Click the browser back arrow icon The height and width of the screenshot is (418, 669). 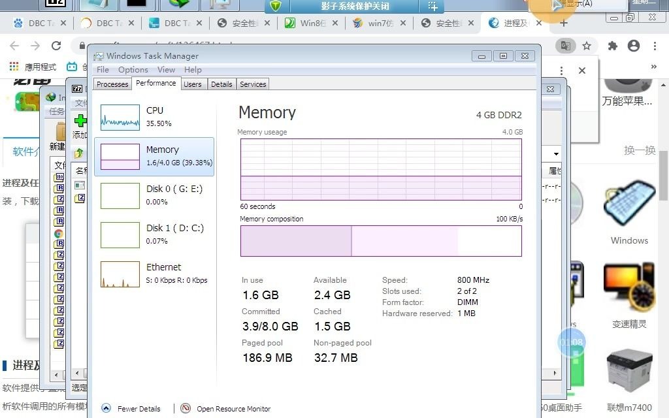pyautogui.click(x=14, y=46)
